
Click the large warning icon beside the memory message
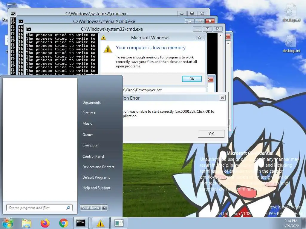tap(108, 49)
